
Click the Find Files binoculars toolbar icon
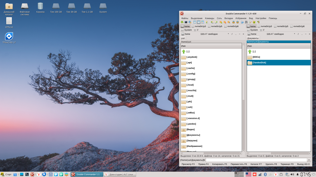click(x=246, y=22)
